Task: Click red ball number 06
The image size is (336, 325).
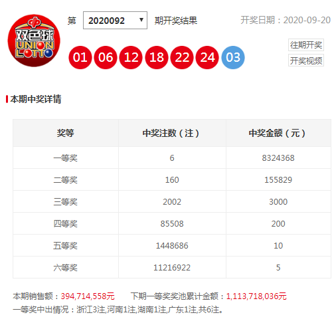Action: click(106, 57)
